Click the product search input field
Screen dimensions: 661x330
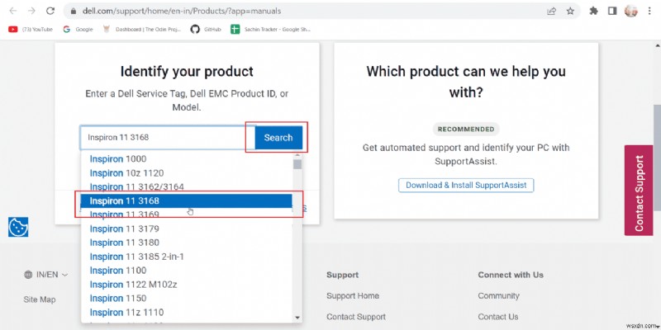point(165,138)
